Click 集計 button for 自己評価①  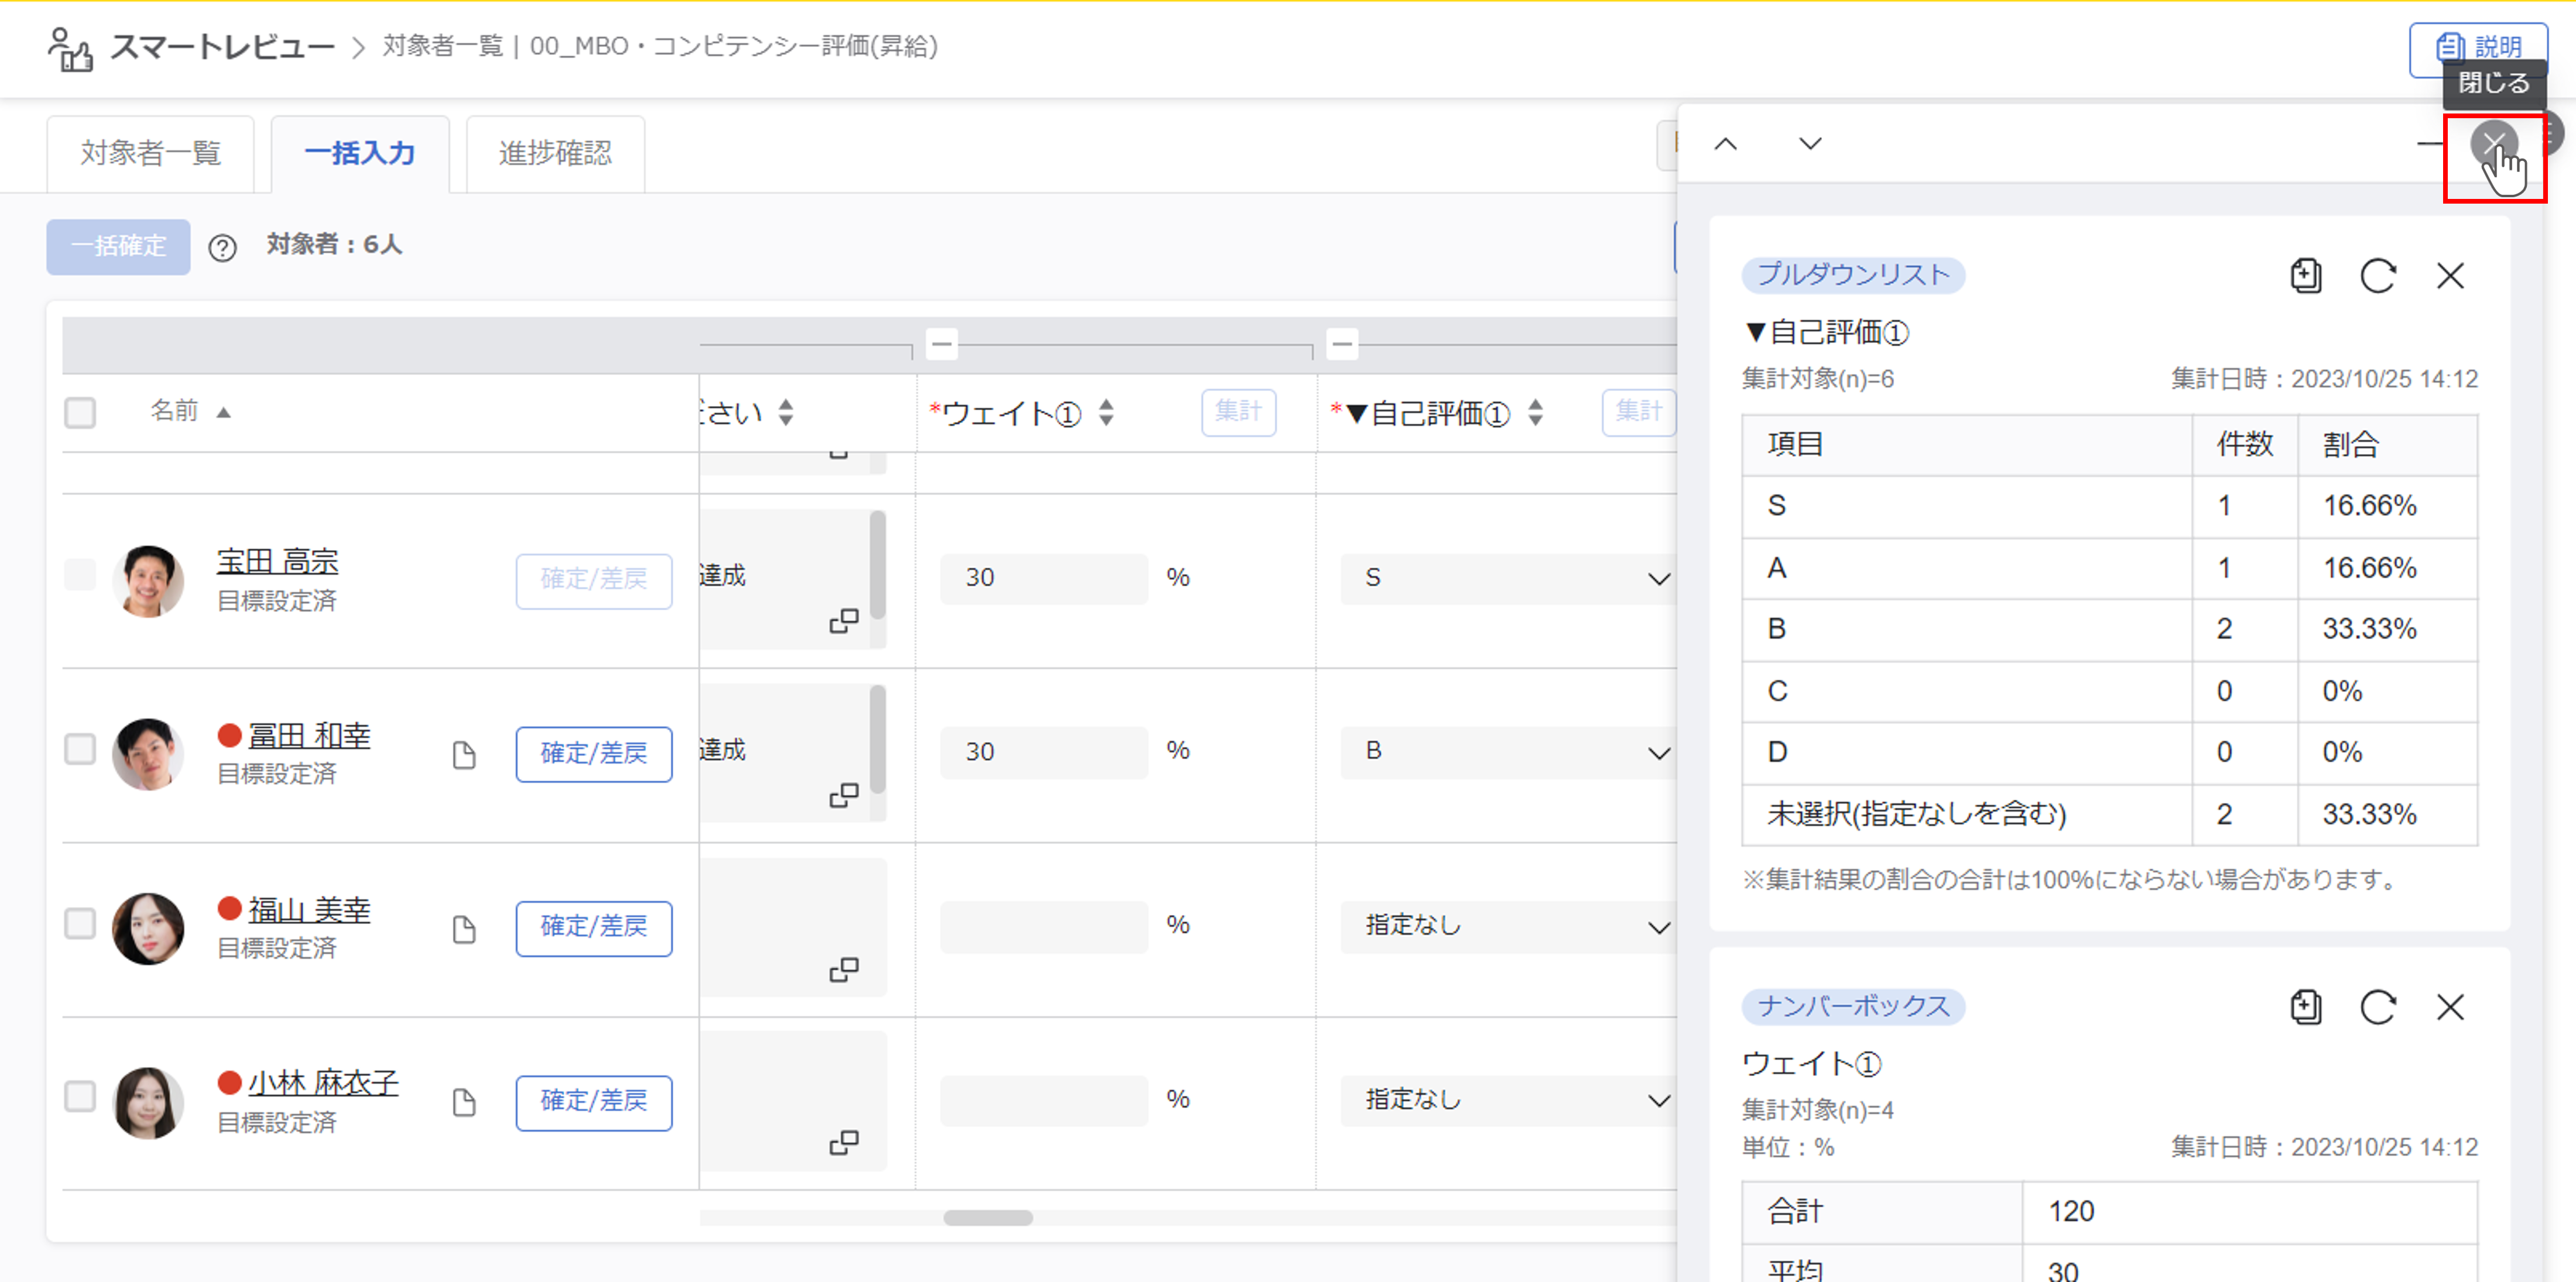pyautogui.click(x=1639, y=412)
